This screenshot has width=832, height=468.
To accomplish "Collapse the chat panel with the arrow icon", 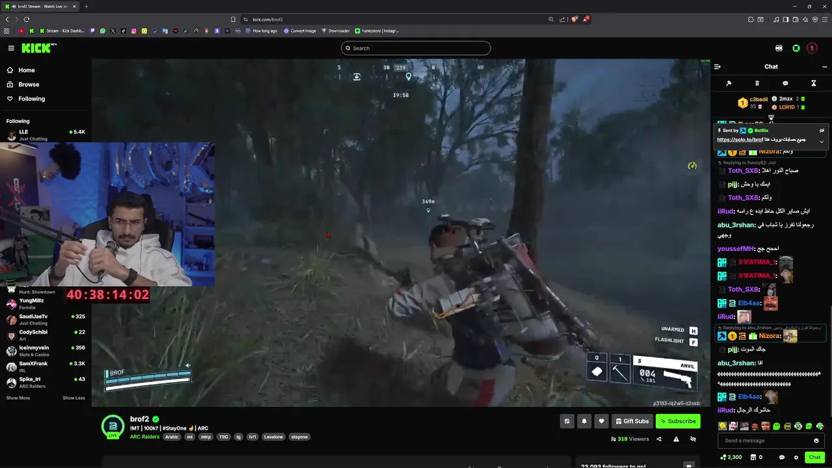I will pyautogui.click(x=718, y=66).
